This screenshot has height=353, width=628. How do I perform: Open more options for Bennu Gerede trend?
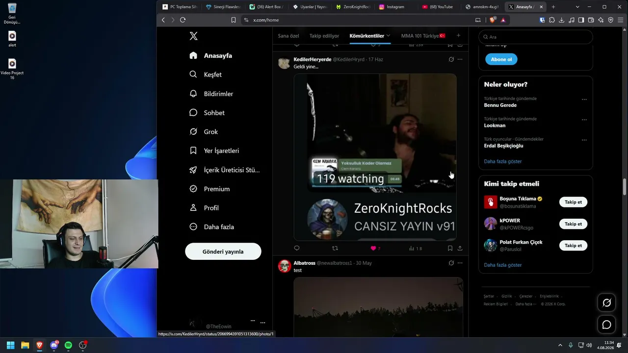(x=584, y=100)
